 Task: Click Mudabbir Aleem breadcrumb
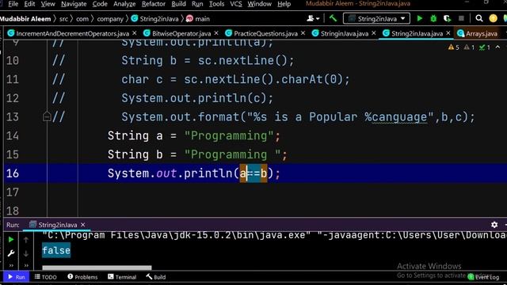point(25,19)
